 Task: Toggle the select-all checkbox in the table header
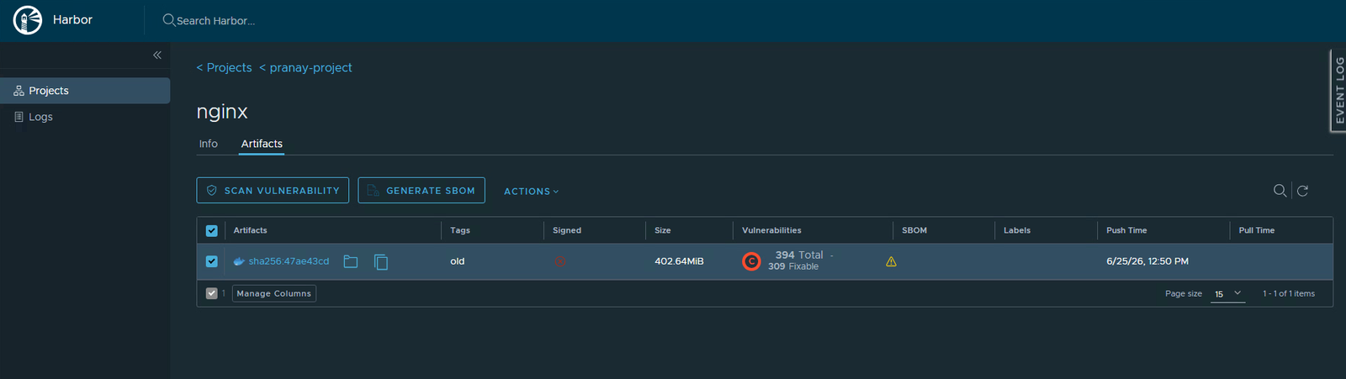211,230
